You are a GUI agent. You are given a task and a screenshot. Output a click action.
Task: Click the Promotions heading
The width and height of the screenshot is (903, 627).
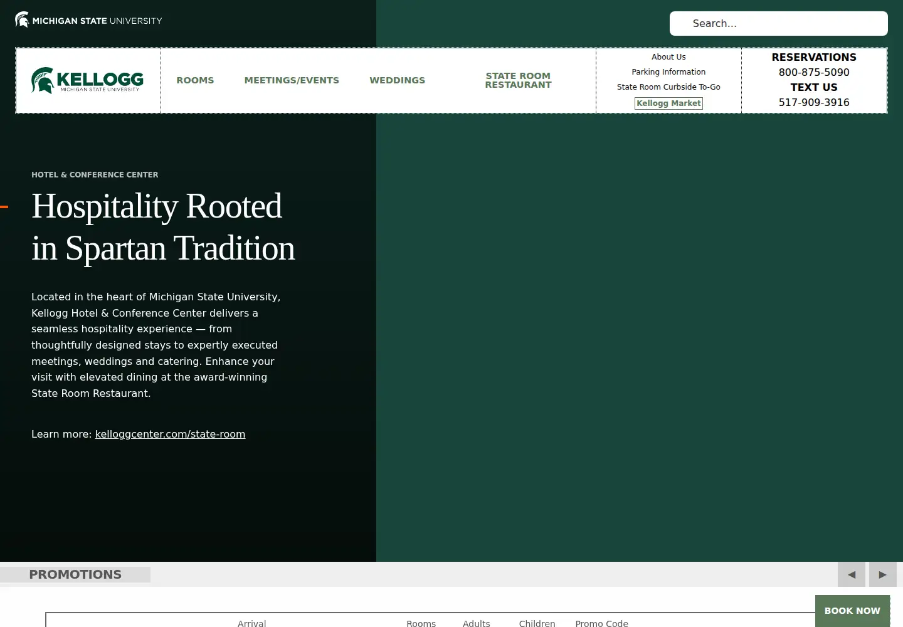(x=75, y=574)
